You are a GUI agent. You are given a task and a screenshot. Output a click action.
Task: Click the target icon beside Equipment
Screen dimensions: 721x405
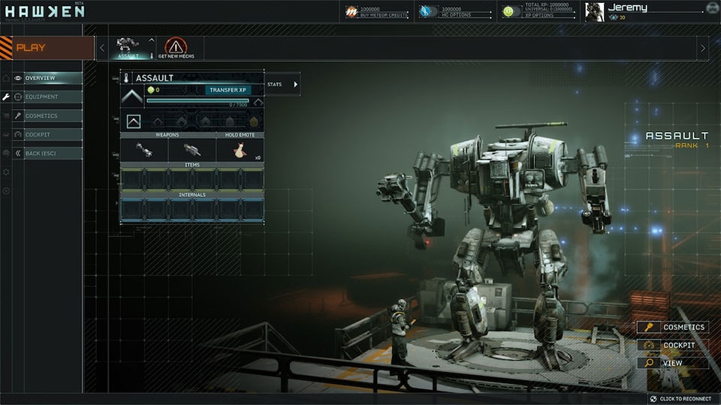[18, 97]
